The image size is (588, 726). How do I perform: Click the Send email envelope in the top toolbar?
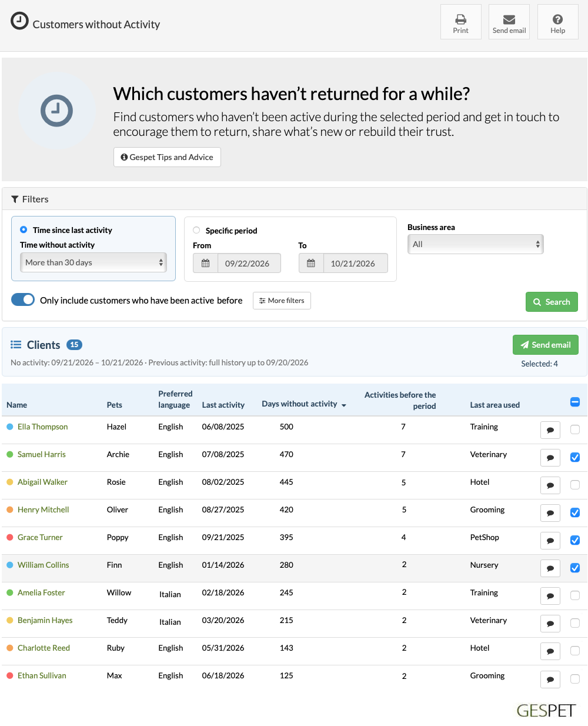pos(509,22)
